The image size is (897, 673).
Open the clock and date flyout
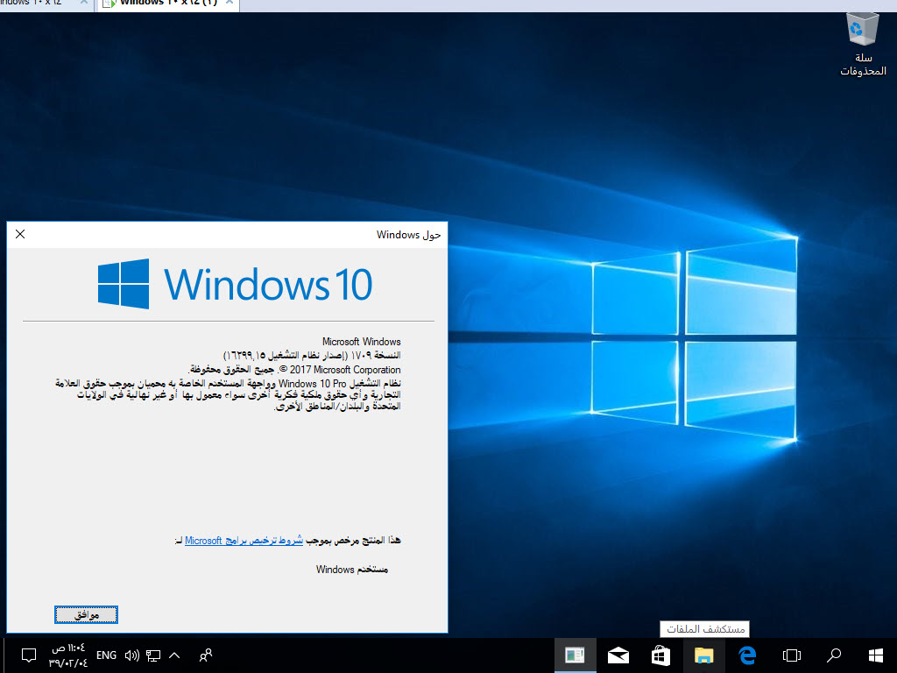point(68,655)
